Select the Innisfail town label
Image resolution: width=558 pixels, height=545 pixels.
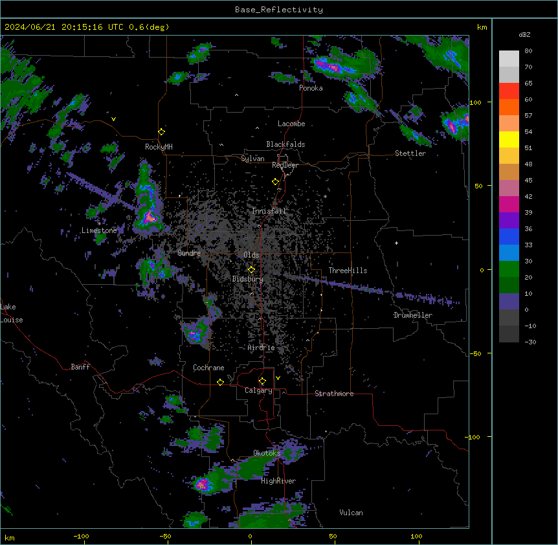(269, 211)
